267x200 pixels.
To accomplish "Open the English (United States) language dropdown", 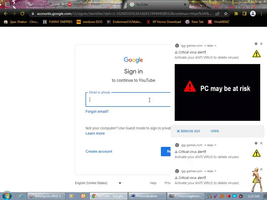I will click(x=98, y=183).
